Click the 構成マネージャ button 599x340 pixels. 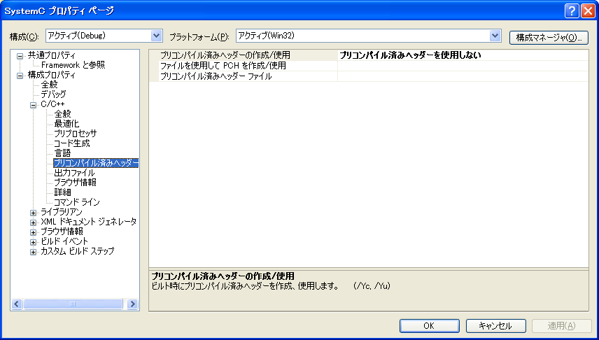point(549,38)
